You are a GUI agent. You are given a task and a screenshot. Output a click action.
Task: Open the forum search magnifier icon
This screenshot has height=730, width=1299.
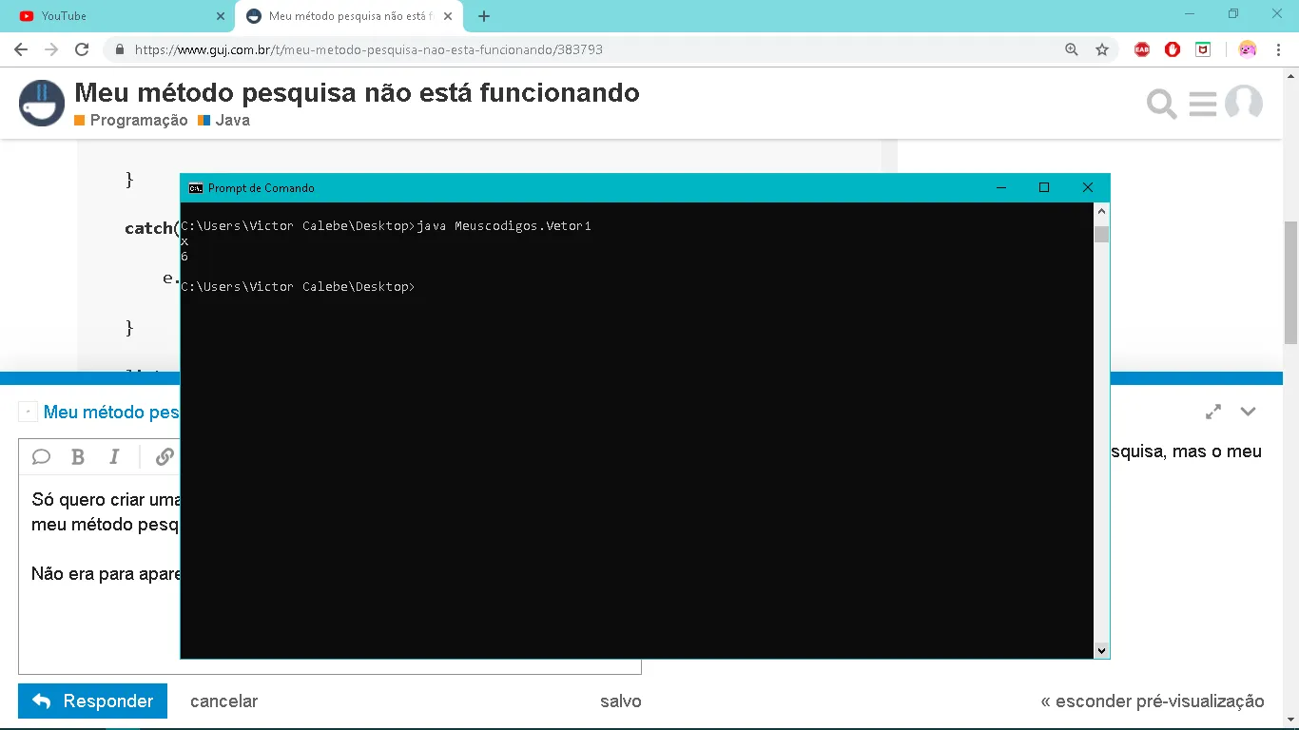point(1161,104)
